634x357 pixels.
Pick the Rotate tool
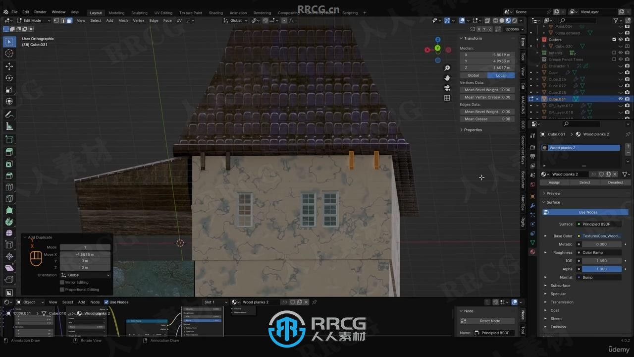9,78
